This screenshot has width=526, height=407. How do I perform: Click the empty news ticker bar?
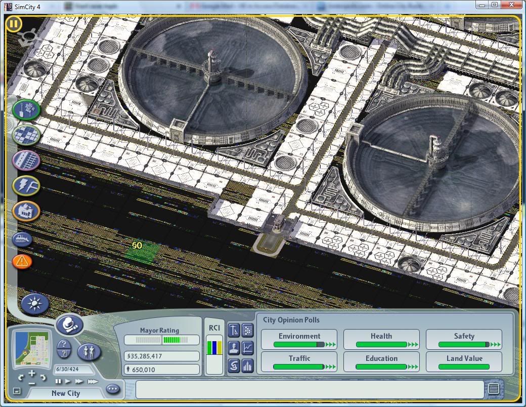point(310,389)
